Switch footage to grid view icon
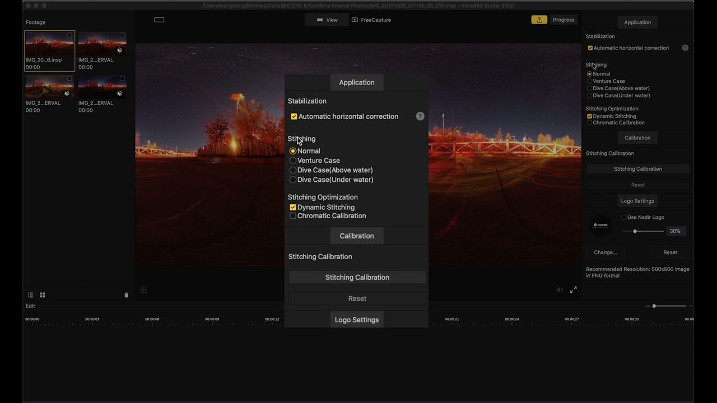 pos(43,295)
